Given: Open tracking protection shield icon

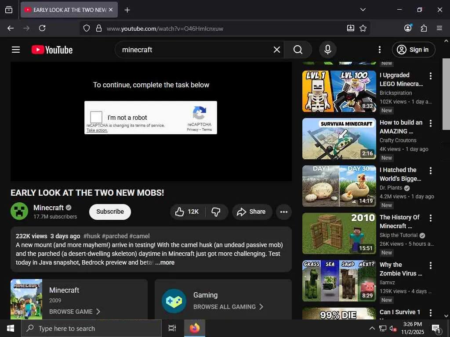Looking at the screenshot, I should [87, 28].
